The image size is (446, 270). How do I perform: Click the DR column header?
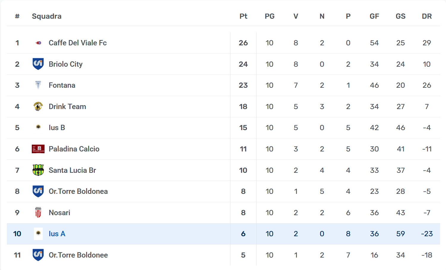pyautogui.click(x=427, y=16)
